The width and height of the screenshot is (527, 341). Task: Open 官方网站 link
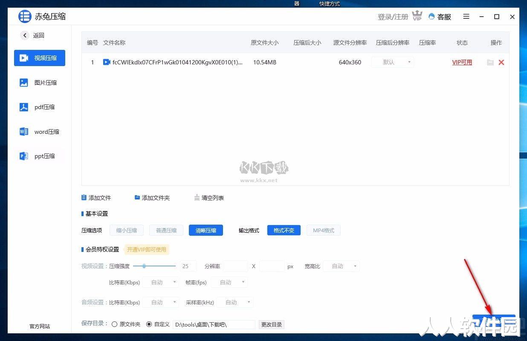(40, 326)
